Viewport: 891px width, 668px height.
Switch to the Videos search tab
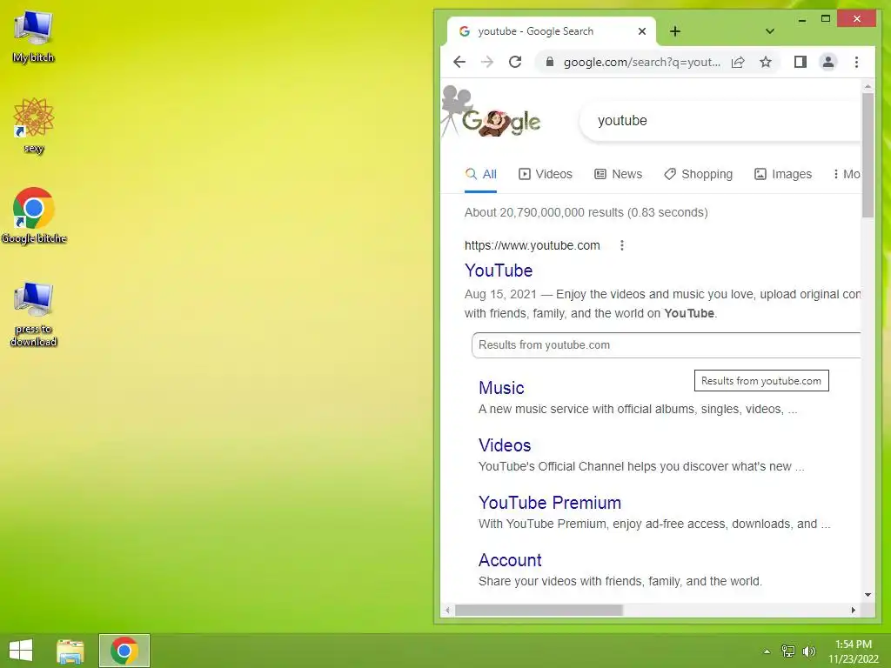pos(546,174)
